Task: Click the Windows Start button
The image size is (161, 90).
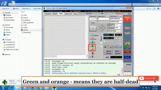Action: pyautogui.click(x=3, y=88)
